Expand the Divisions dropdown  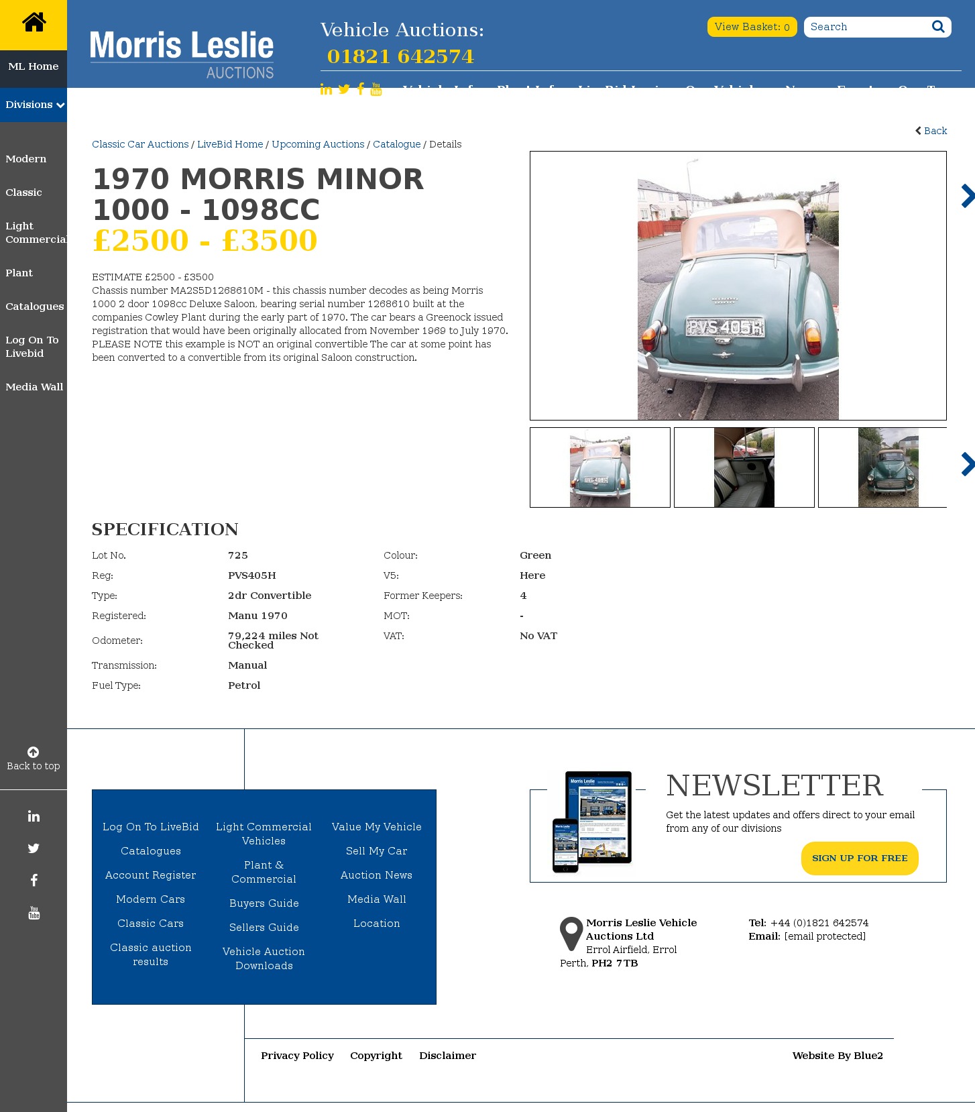pos(34,105)
